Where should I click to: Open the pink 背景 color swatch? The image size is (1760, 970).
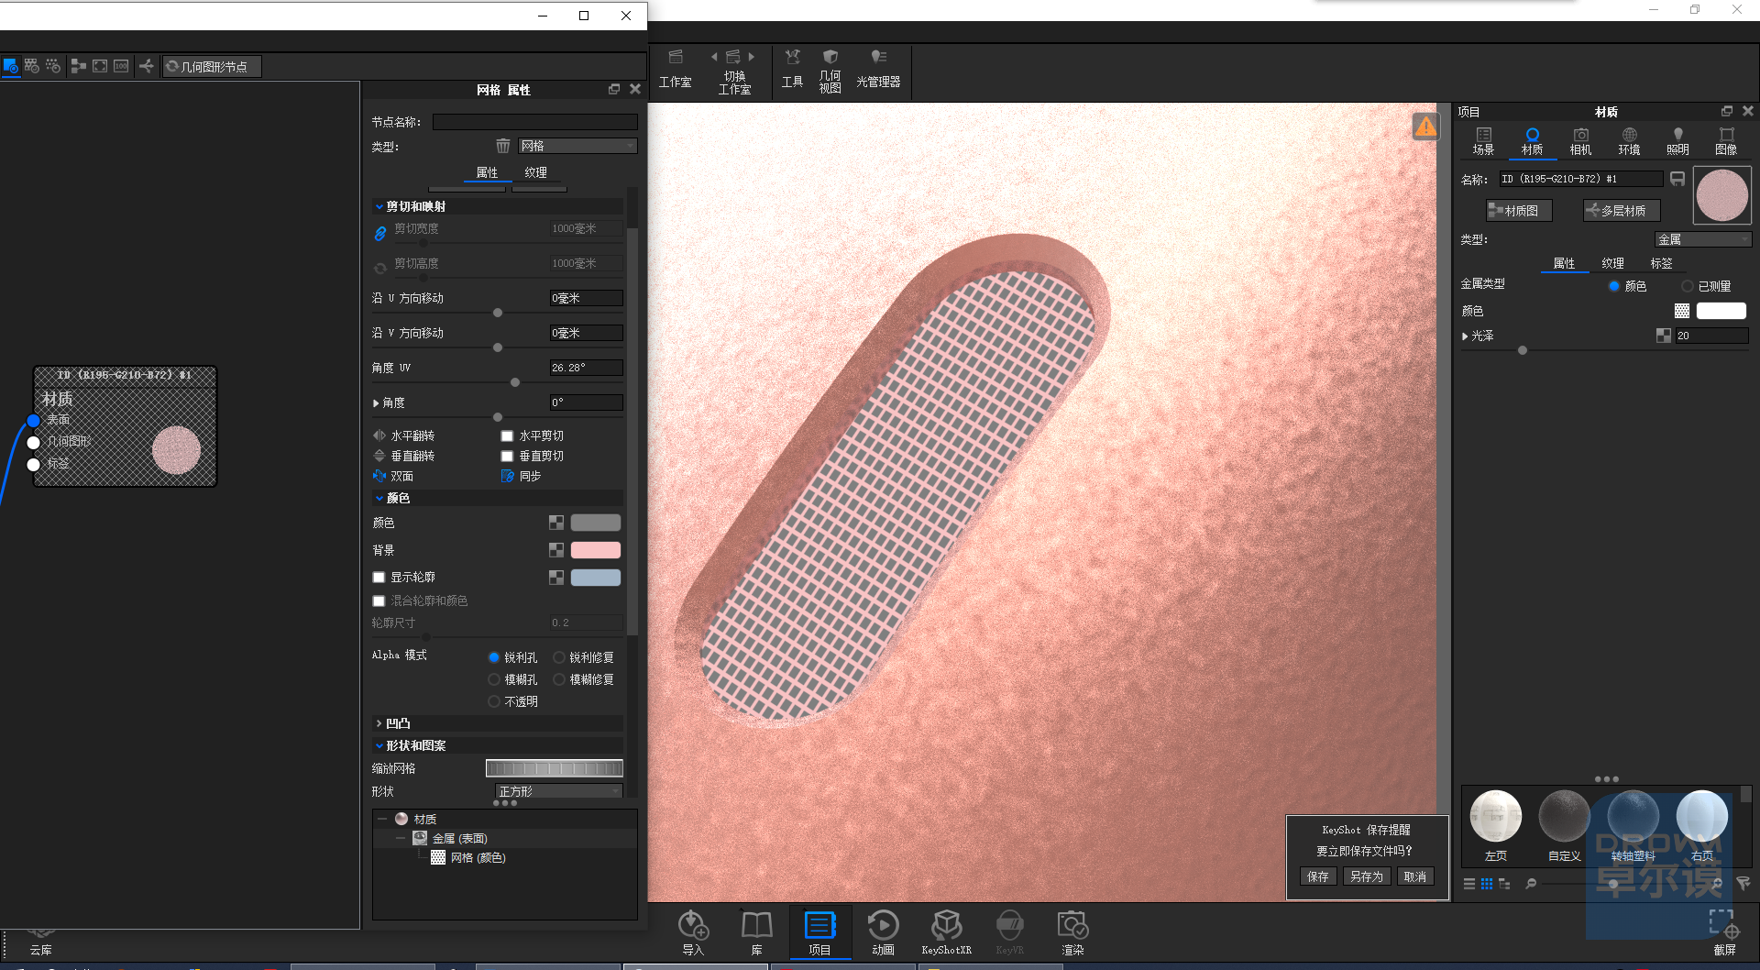(596, 550)
